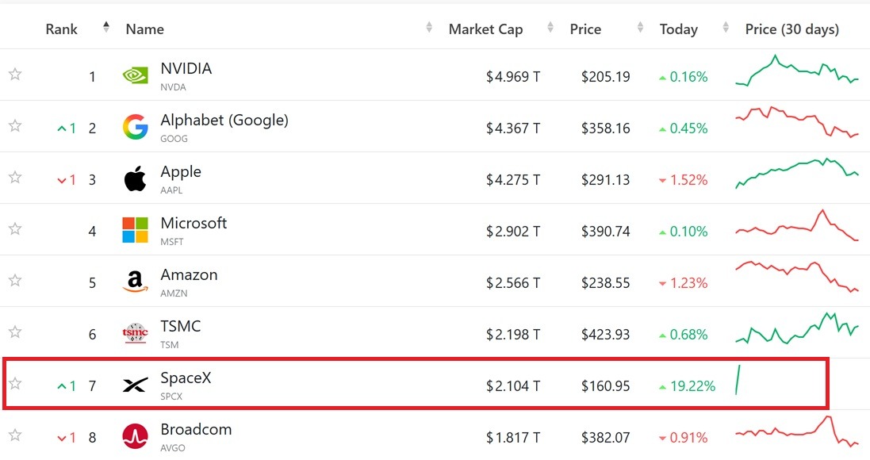Toggle favorite star for Apple
Viewport: 870px width, 460px height.
click(x=15, y=177)
